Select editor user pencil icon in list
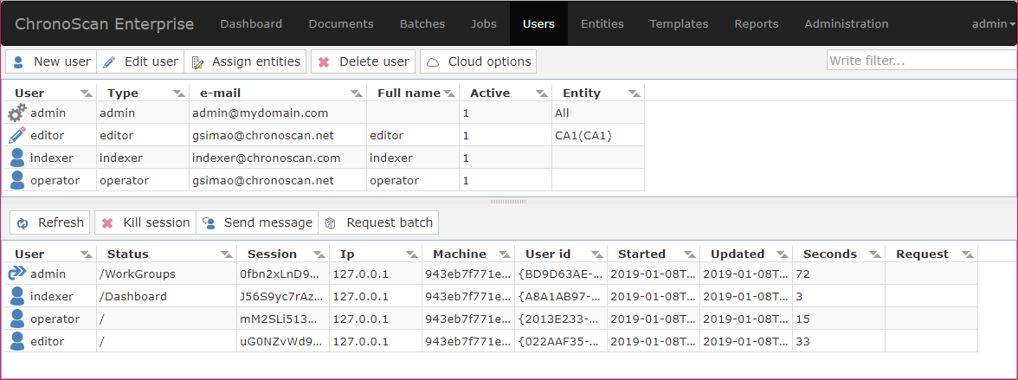The width and height of the screenshot is (1018, 380). 17,135
